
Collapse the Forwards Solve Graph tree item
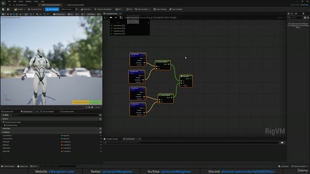click(x=2, y=122)
